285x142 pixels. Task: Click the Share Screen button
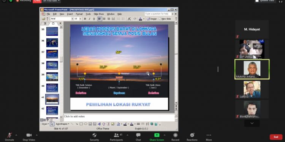[x=157, y=137]
